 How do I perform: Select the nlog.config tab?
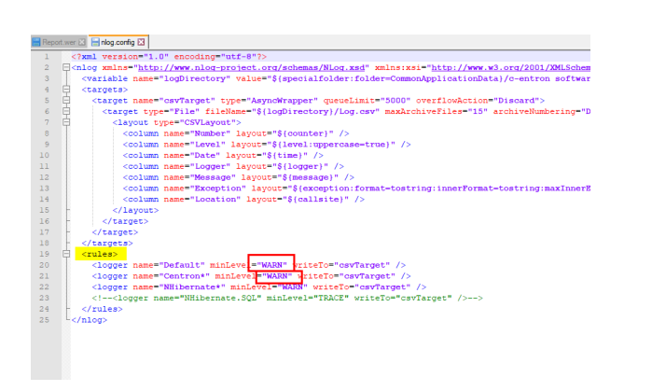119,42
